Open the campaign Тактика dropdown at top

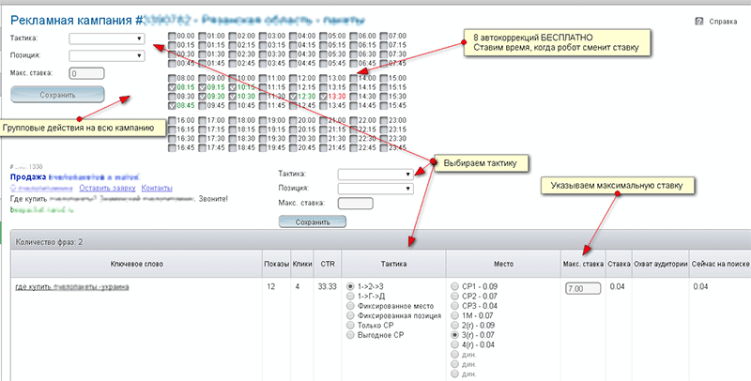[x=107, y=38]
